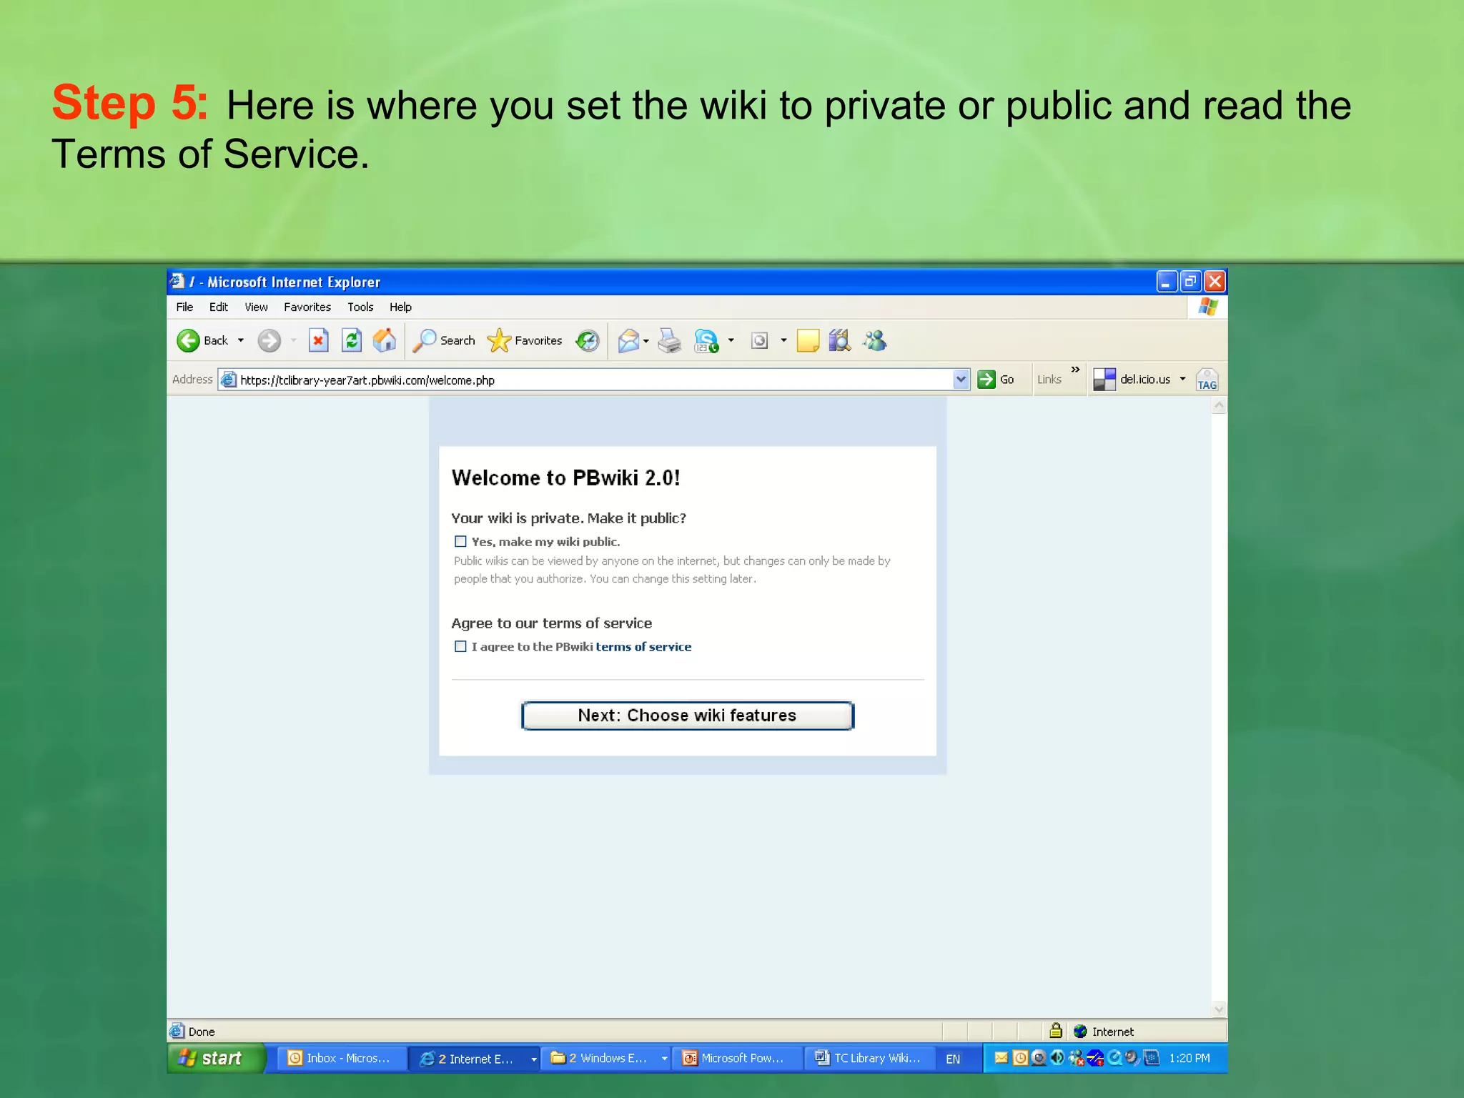Viewport: 1464px width, 1098px height.
Task: Expand the Internet Explorer taskbar group arrow
Action: click(534, 1059)
